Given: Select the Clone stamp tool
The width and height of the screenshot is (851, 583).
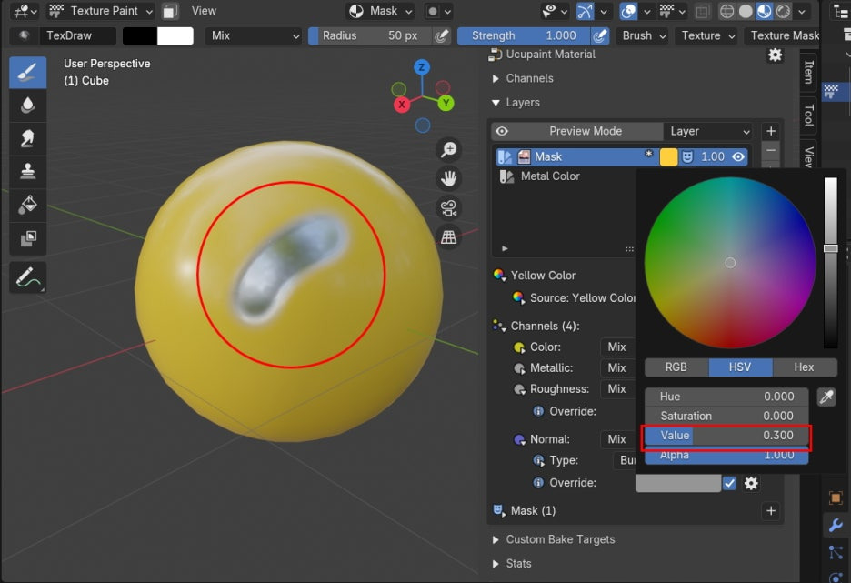Looking at the screenshot, I should point(27,171).
